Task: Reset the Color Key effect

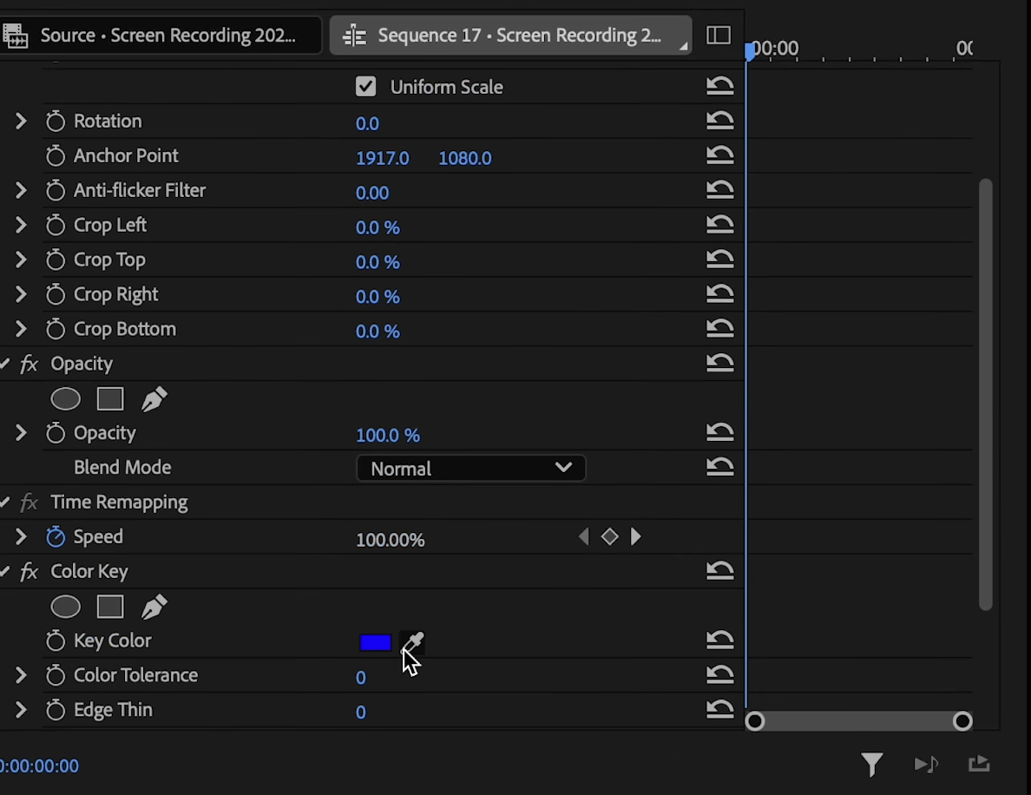Action: coord(720,571)
